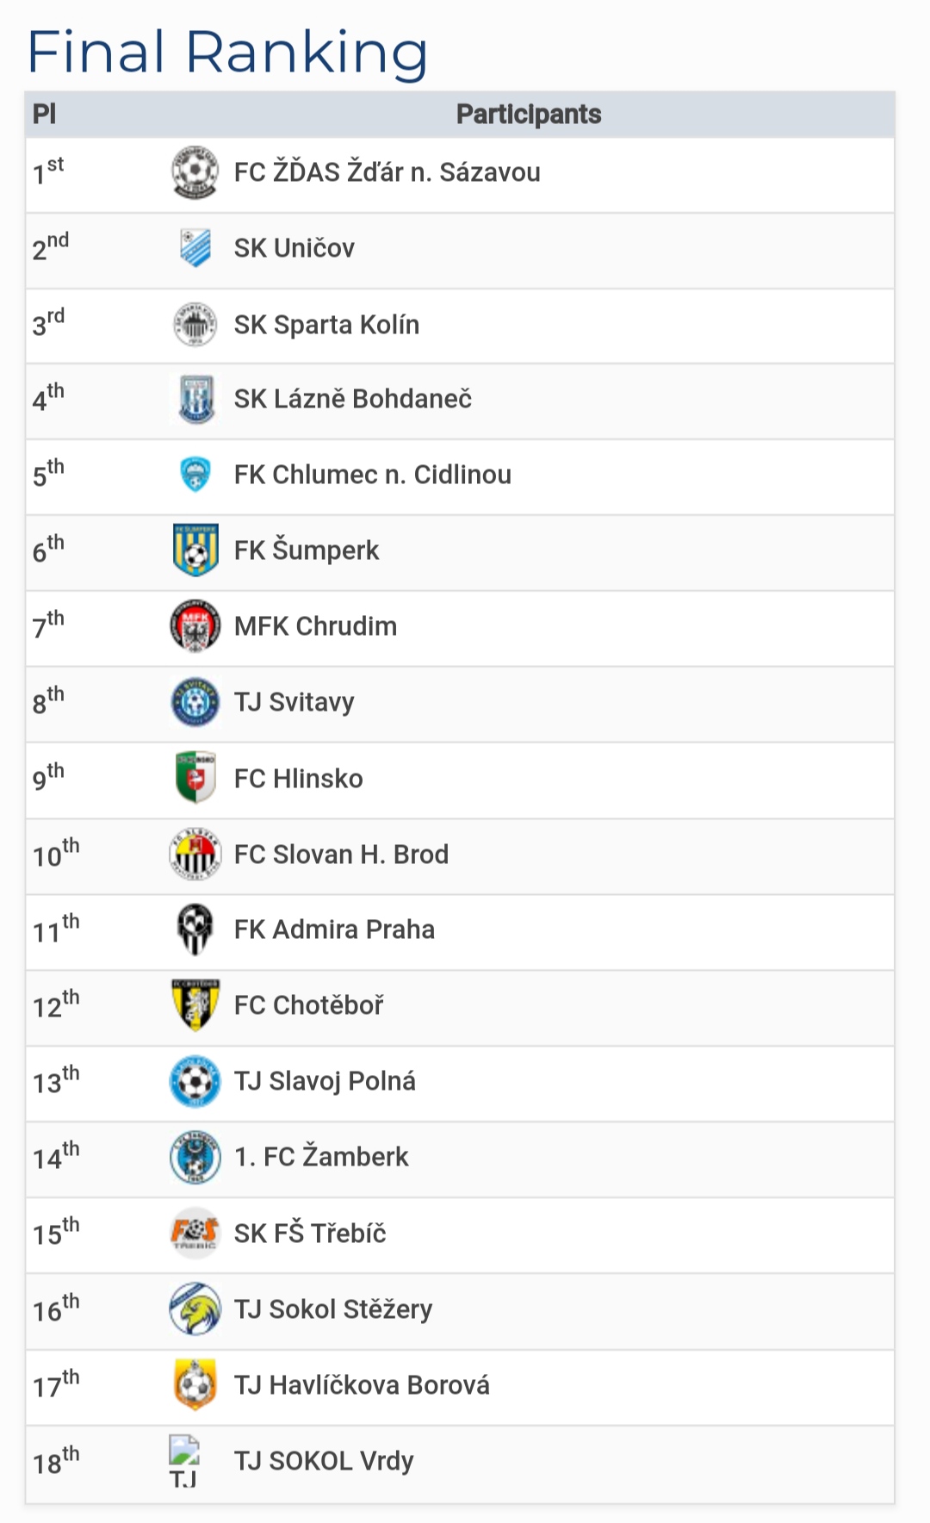
Task: Click the Pl column header
Action: tap(44, 115)
